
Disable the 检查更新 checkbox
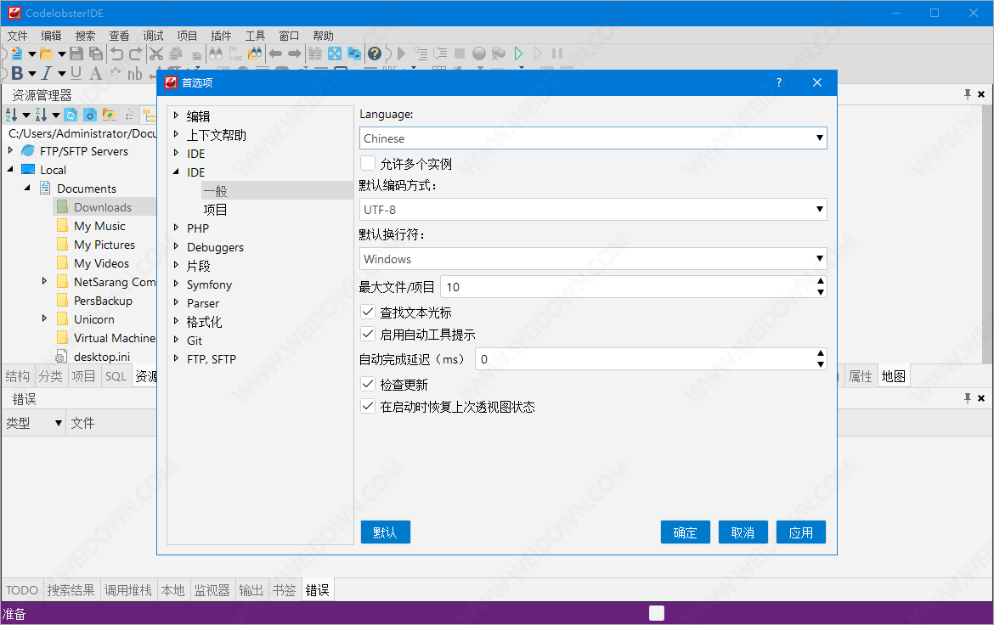tap(368, 385)
